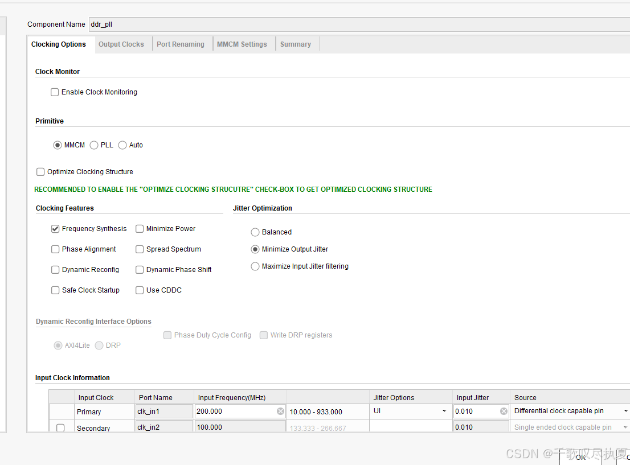
Task: Clear the Input Frequency 200.000 field icon
Action: point(280,411)
